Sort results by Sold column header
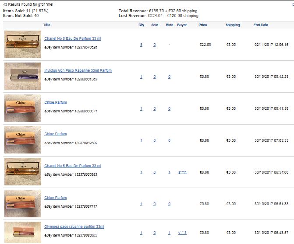 click(x=155, y=25)
